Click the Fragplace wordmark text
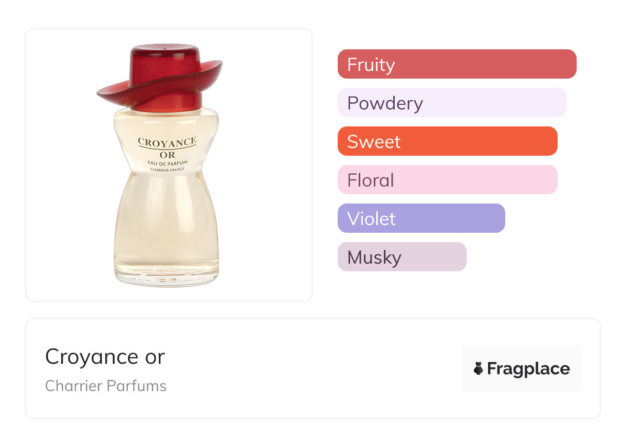The width and height of the screenshot is (626, 444). 528,369
